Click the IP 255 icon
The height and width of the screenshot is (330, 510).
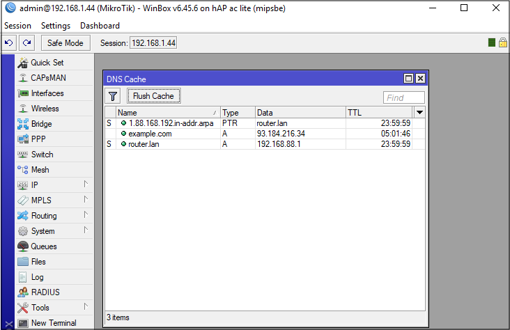(23, 185)
